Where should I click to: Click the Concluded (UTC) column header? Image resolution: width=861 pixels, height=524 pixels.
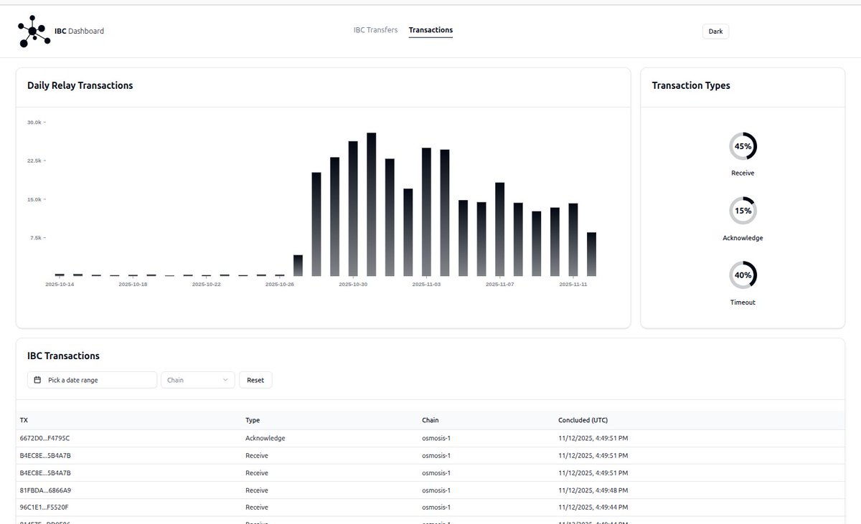(583, 420)
